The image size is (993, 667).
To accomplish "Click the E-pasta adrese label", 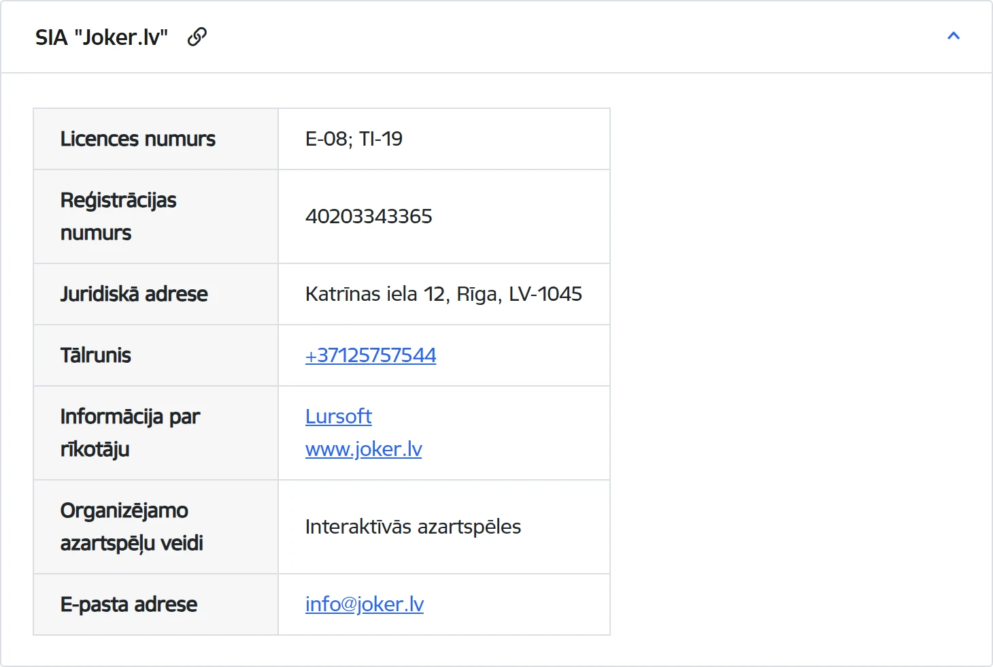I will 129,604.
